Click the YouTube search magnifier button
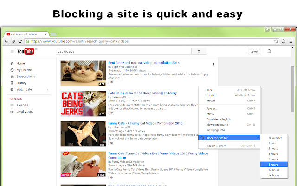This screenshot has height=186, width=297. (x=199, y=52)
